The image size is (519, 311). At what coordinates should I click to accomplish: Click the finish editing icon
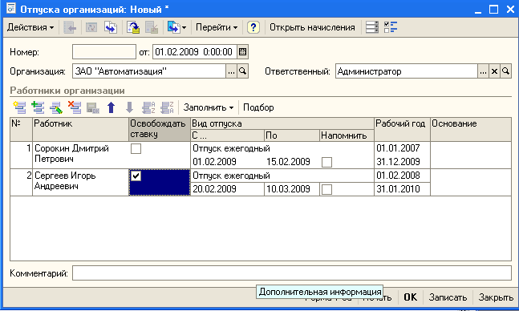click(x=93, y=107)
